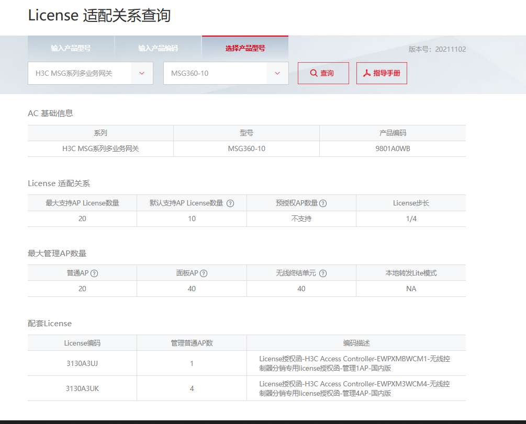
Task: Click H3C MSG系列多业务网关 cell in 系列 column
Action: pos(100,149)
